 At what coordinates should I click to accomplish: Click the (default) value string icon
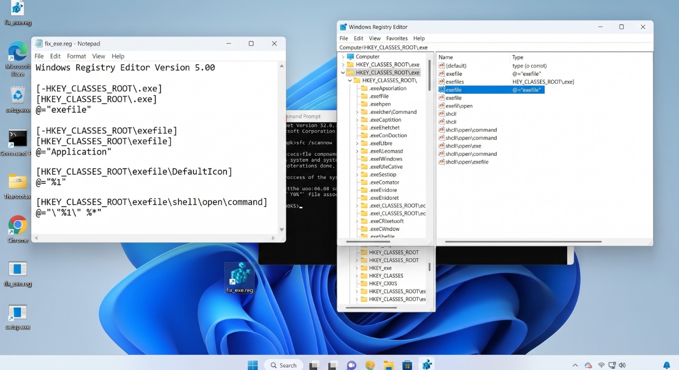tap(441, 66)
